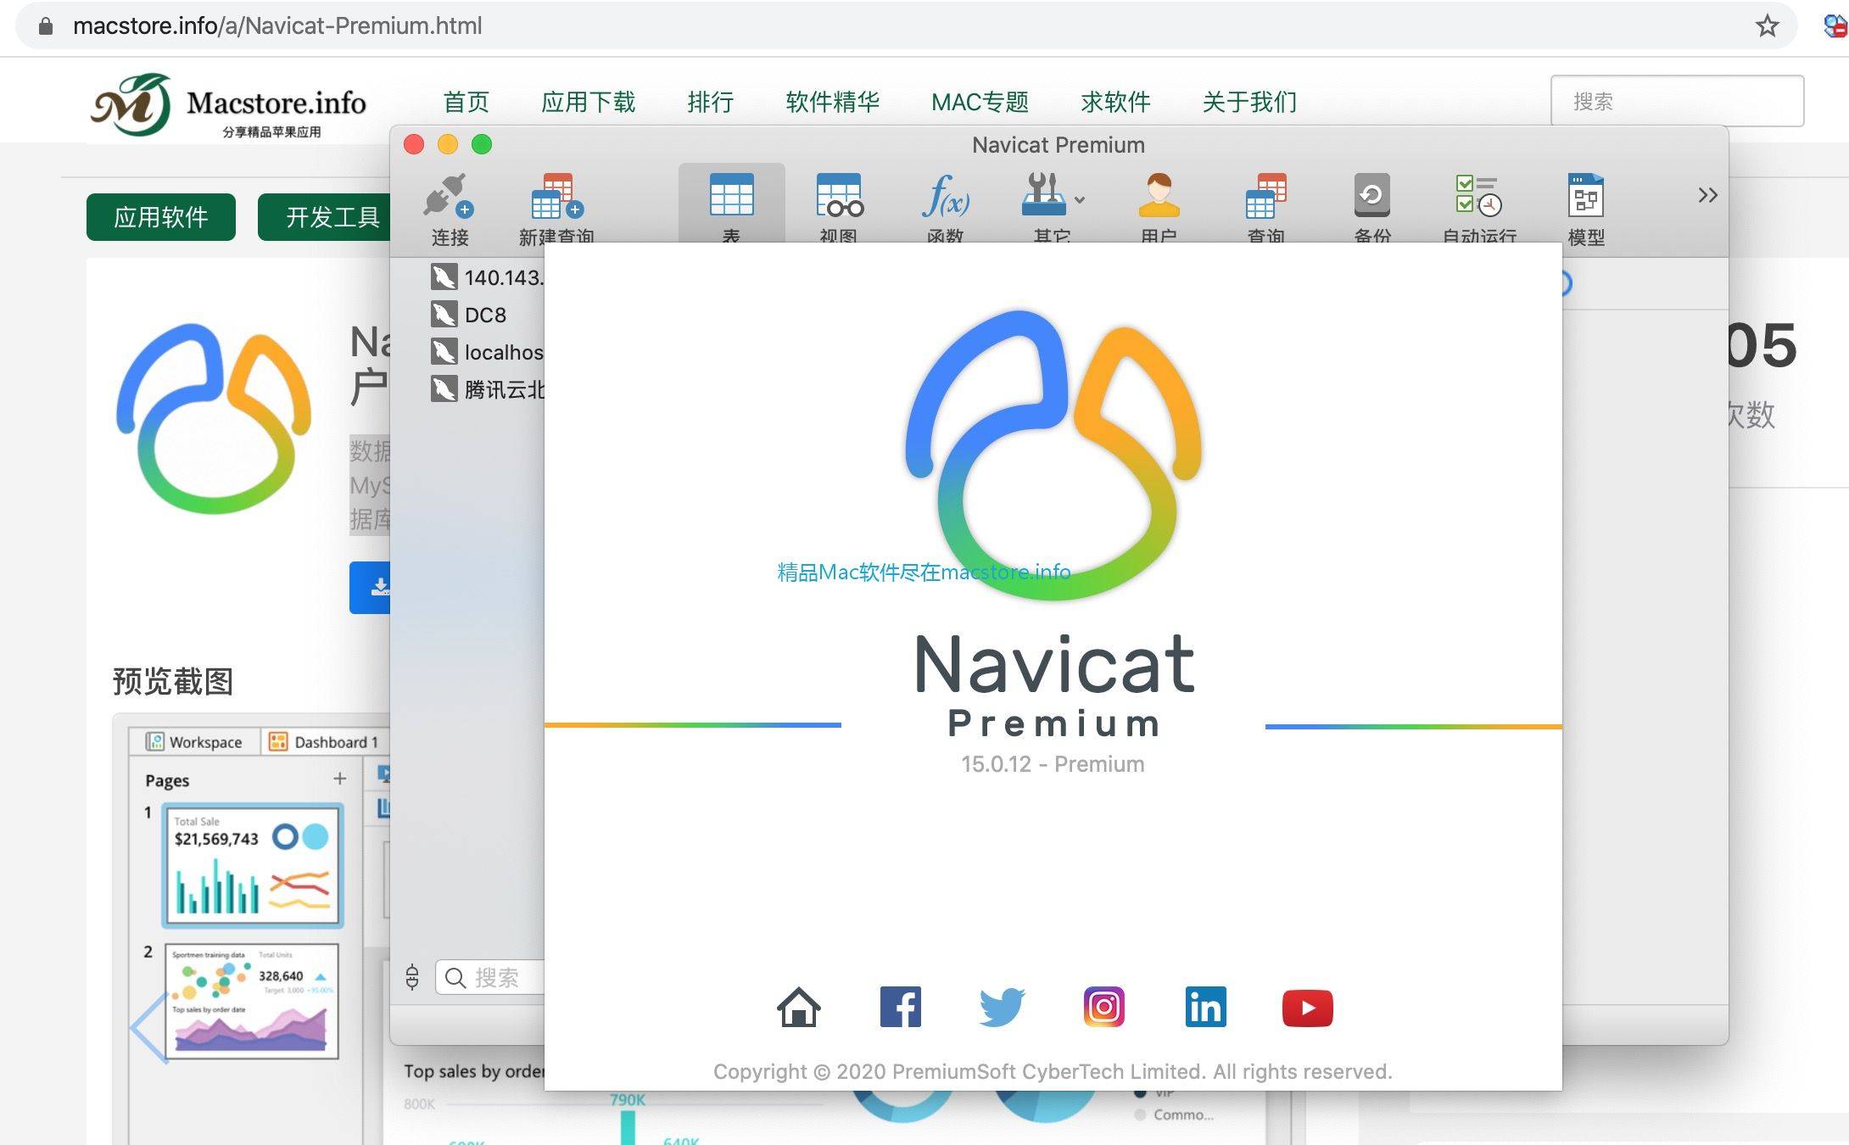Click the Connection plug icon in Navicat toolbar

click(x=449, y=197)
